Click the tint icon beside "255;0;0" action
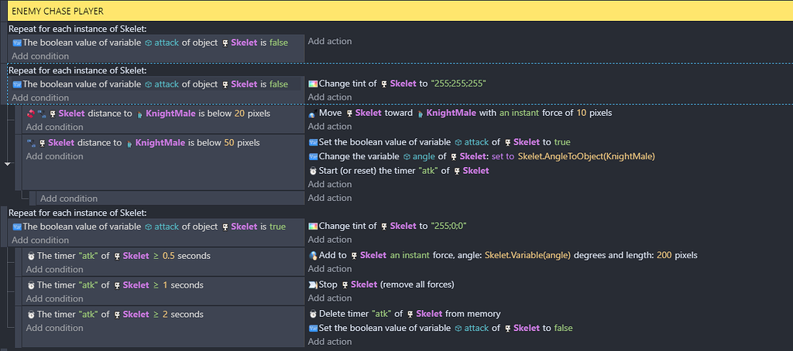The image size is (793, 351). [x=313, y=226]
